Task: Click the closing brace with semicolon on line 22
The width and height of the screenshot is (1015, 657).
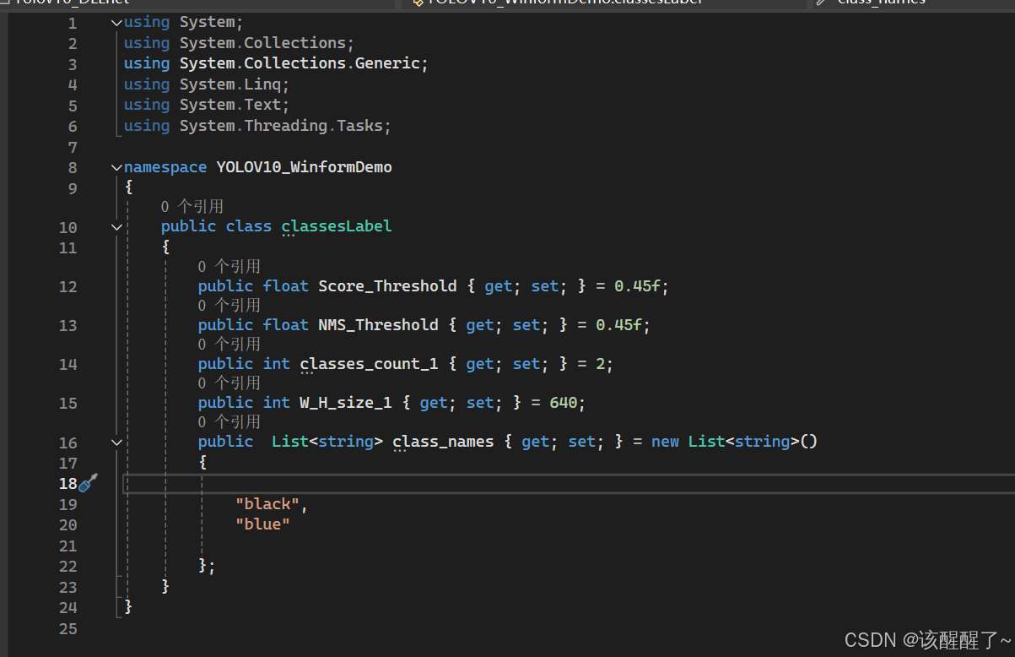Action: [x=207, y=566]
